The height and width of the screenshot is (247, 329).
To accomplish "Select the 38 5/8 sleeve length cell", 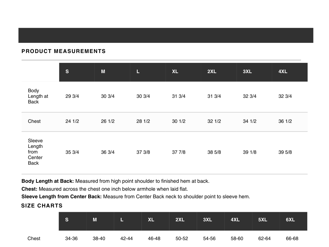I will pyautogui.click(x=214, y=152).
